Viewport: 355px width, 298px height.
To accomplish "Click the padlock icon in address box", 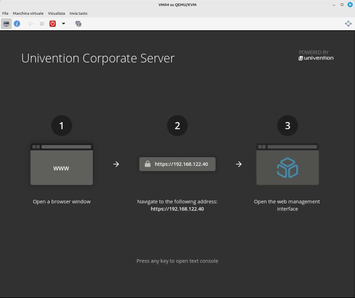I will pyautogui.click(x=148, y=164).
